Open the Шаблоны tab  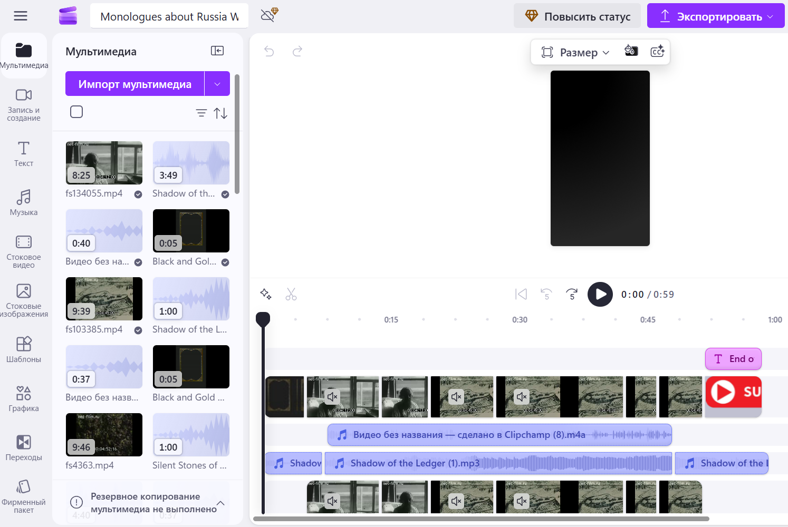[24, 350]
